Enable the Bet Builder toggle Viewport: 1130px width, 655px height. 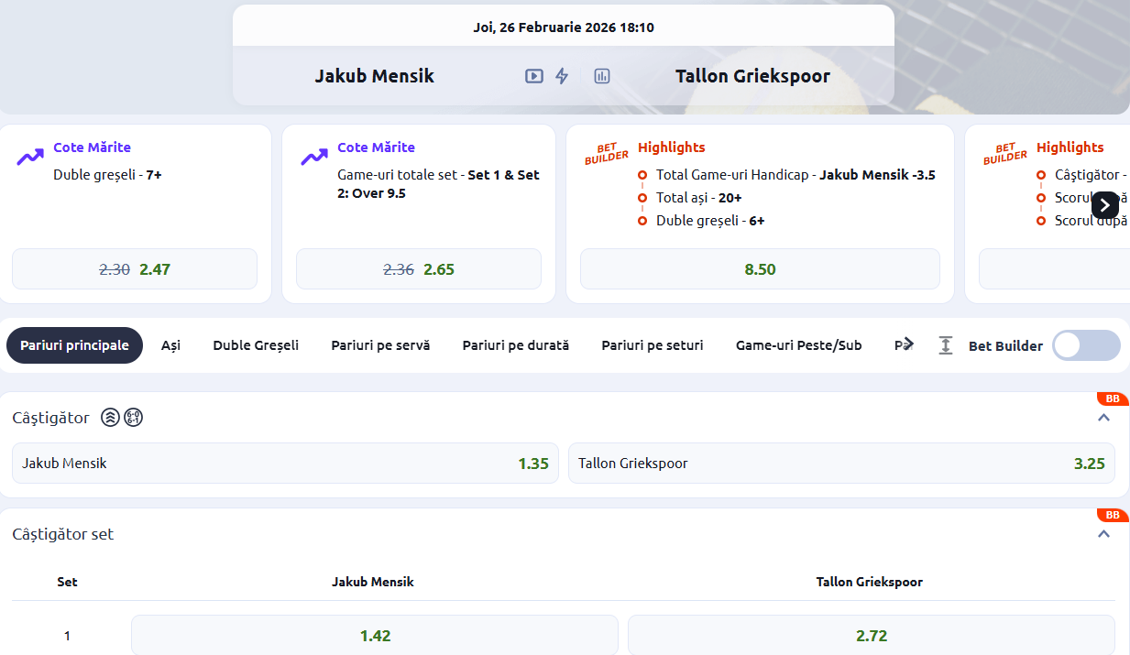point(1085,345)
